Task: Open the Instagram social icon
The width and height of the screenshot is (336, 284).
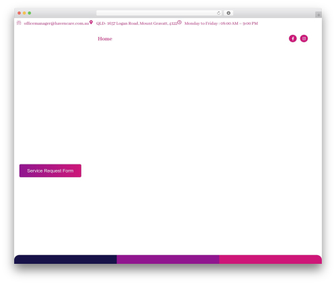Action: pyautogui.click(x=304, y=38)
